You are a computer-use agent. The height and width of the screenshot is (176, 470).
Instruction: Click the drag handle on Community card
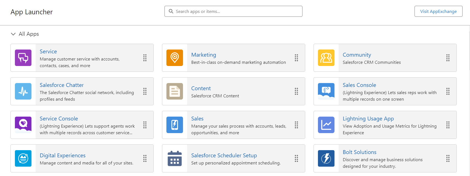tap(448, 58)
